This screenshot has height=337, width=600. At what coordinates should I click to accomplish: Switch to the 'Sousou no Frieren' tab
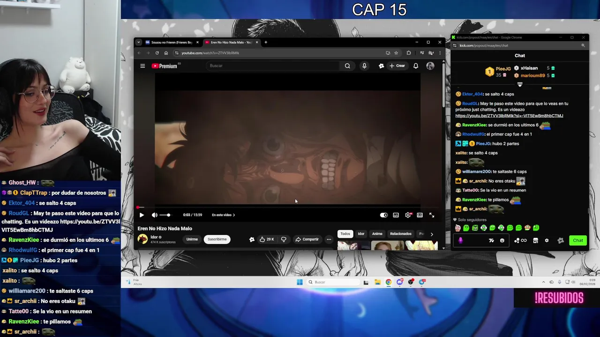pos(172,42)
